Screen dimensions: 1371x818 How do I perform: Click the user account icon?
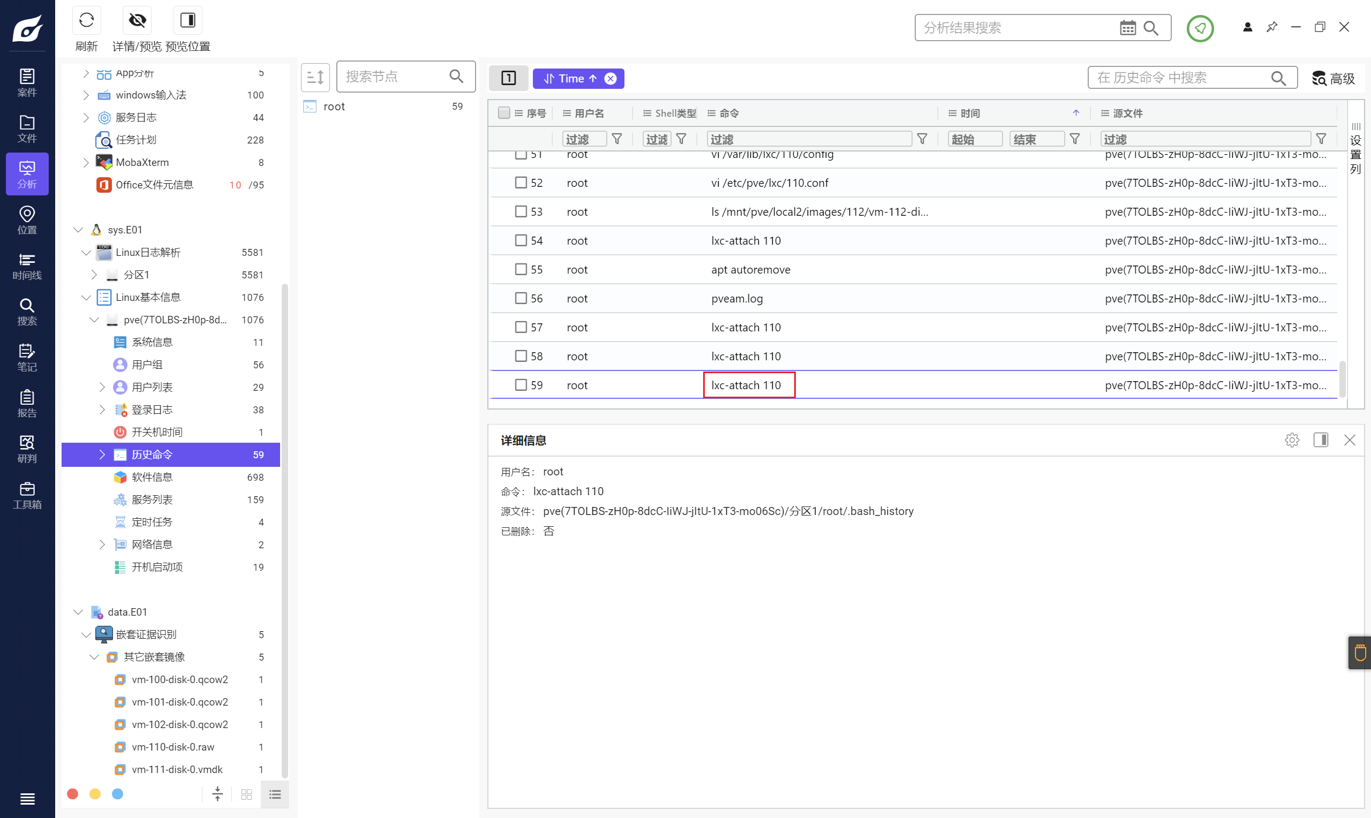pos(1247,27)
